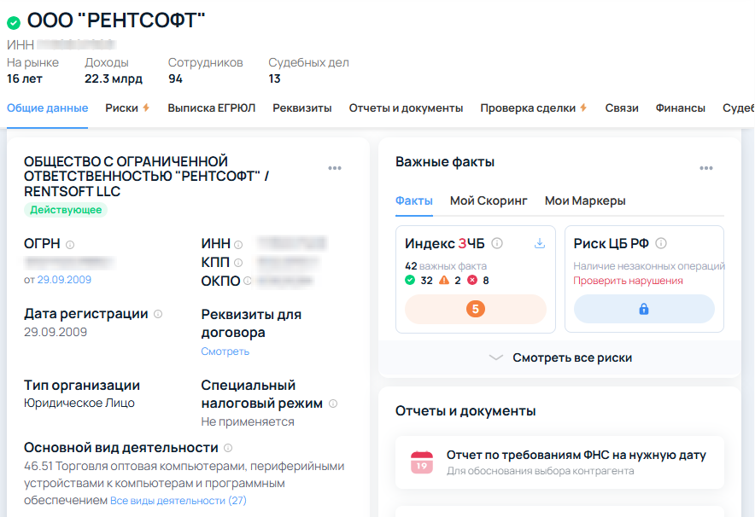
Task: Click the Доходы value 22.3 млрд
Action: pyautogui.click(x=114, y=78)
